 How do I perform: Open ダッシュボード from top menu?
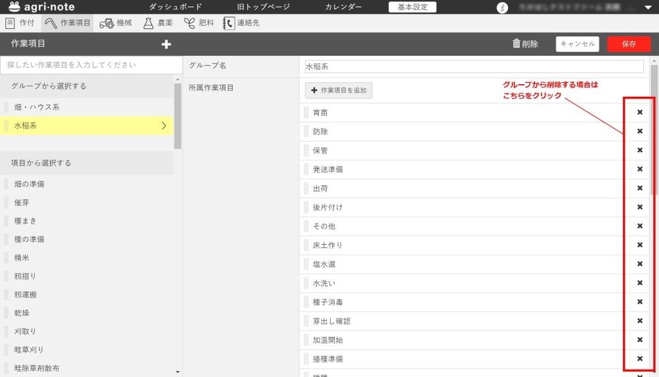174,7
